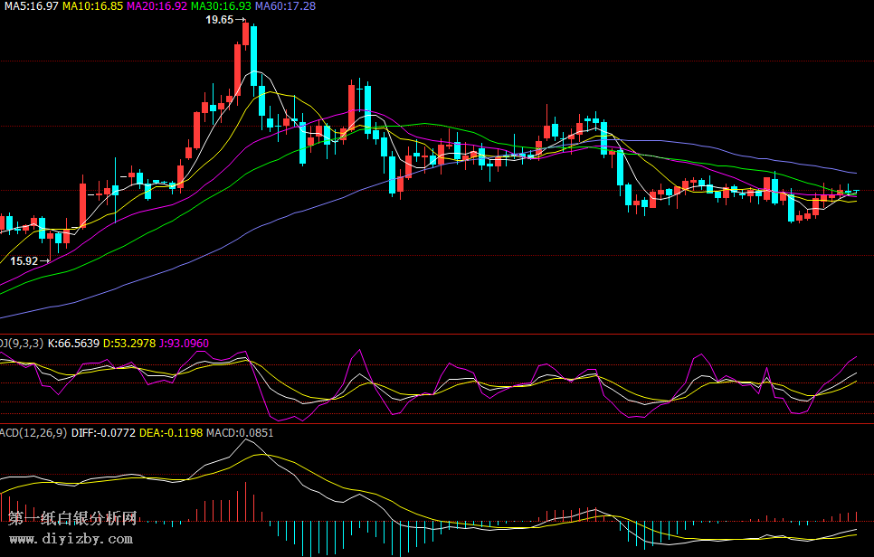Click the magenta MA20:16.92 label
The image size is (874, 557).
(157, 6)
